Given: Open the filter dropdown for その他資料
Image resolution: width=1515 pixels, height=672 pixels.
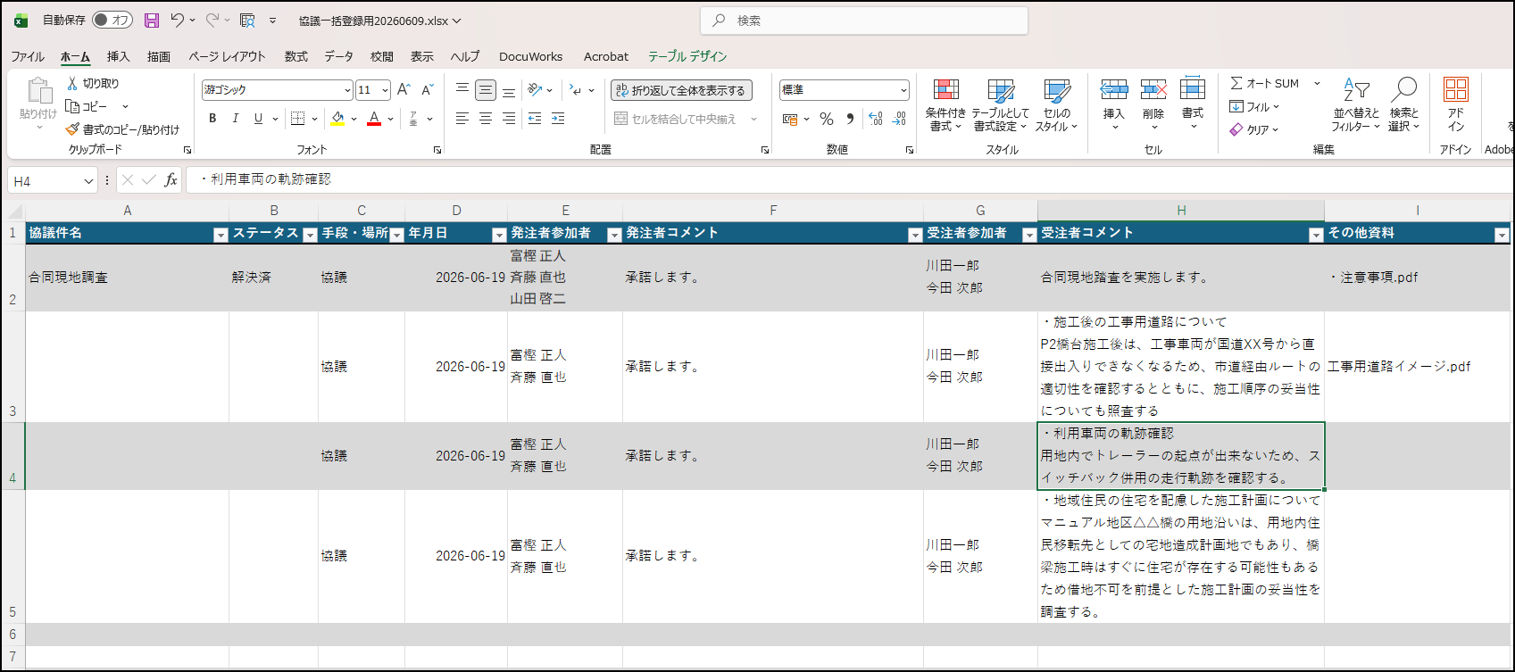Looking at the screenshot, I should [1501, 235].
